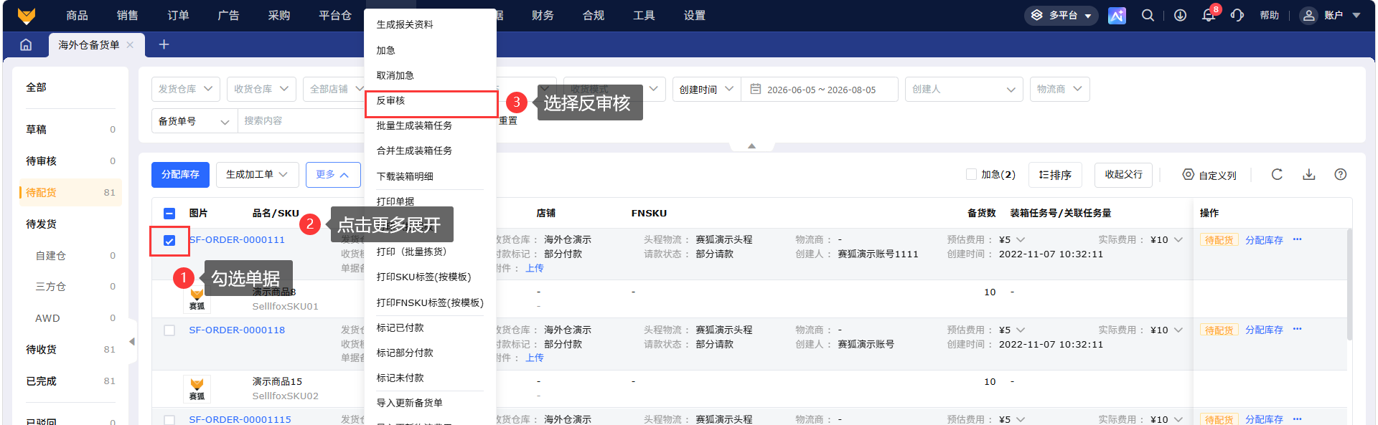
Task: Open the home tab icon
Action: click(x=26, y=44)
